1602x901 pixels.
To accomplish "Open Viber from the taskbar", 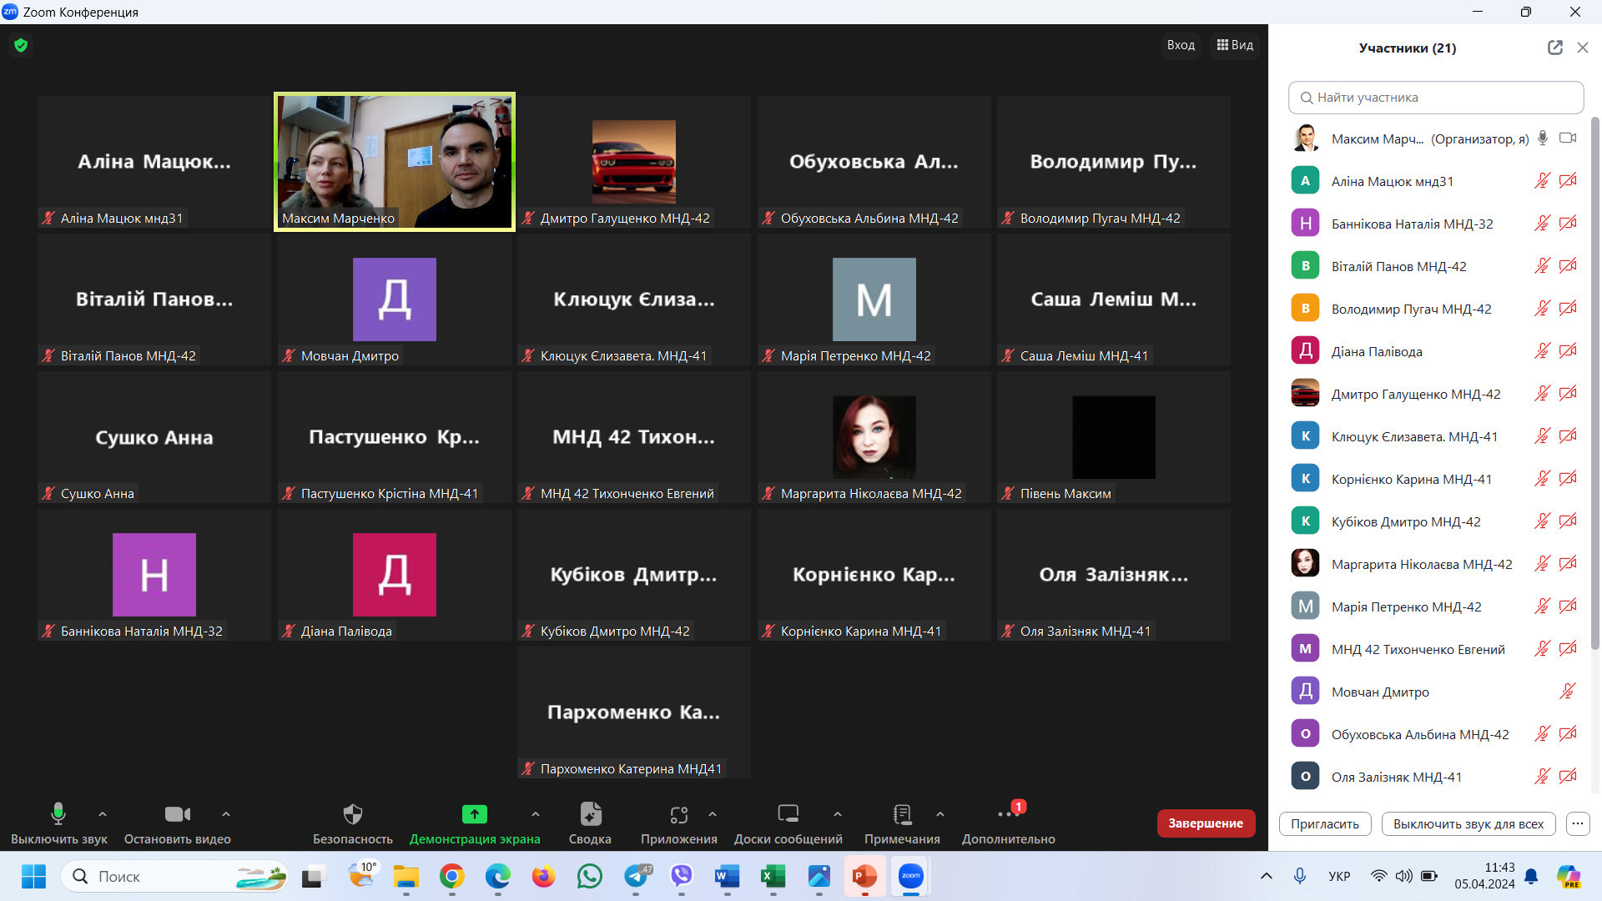I will click(x=682, y=876).
